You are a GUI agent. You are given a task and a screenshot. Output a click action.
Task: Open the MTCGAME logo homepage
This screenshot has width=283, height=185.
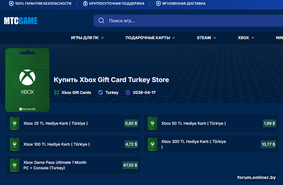pyautogui.click(x=21, y=21)
